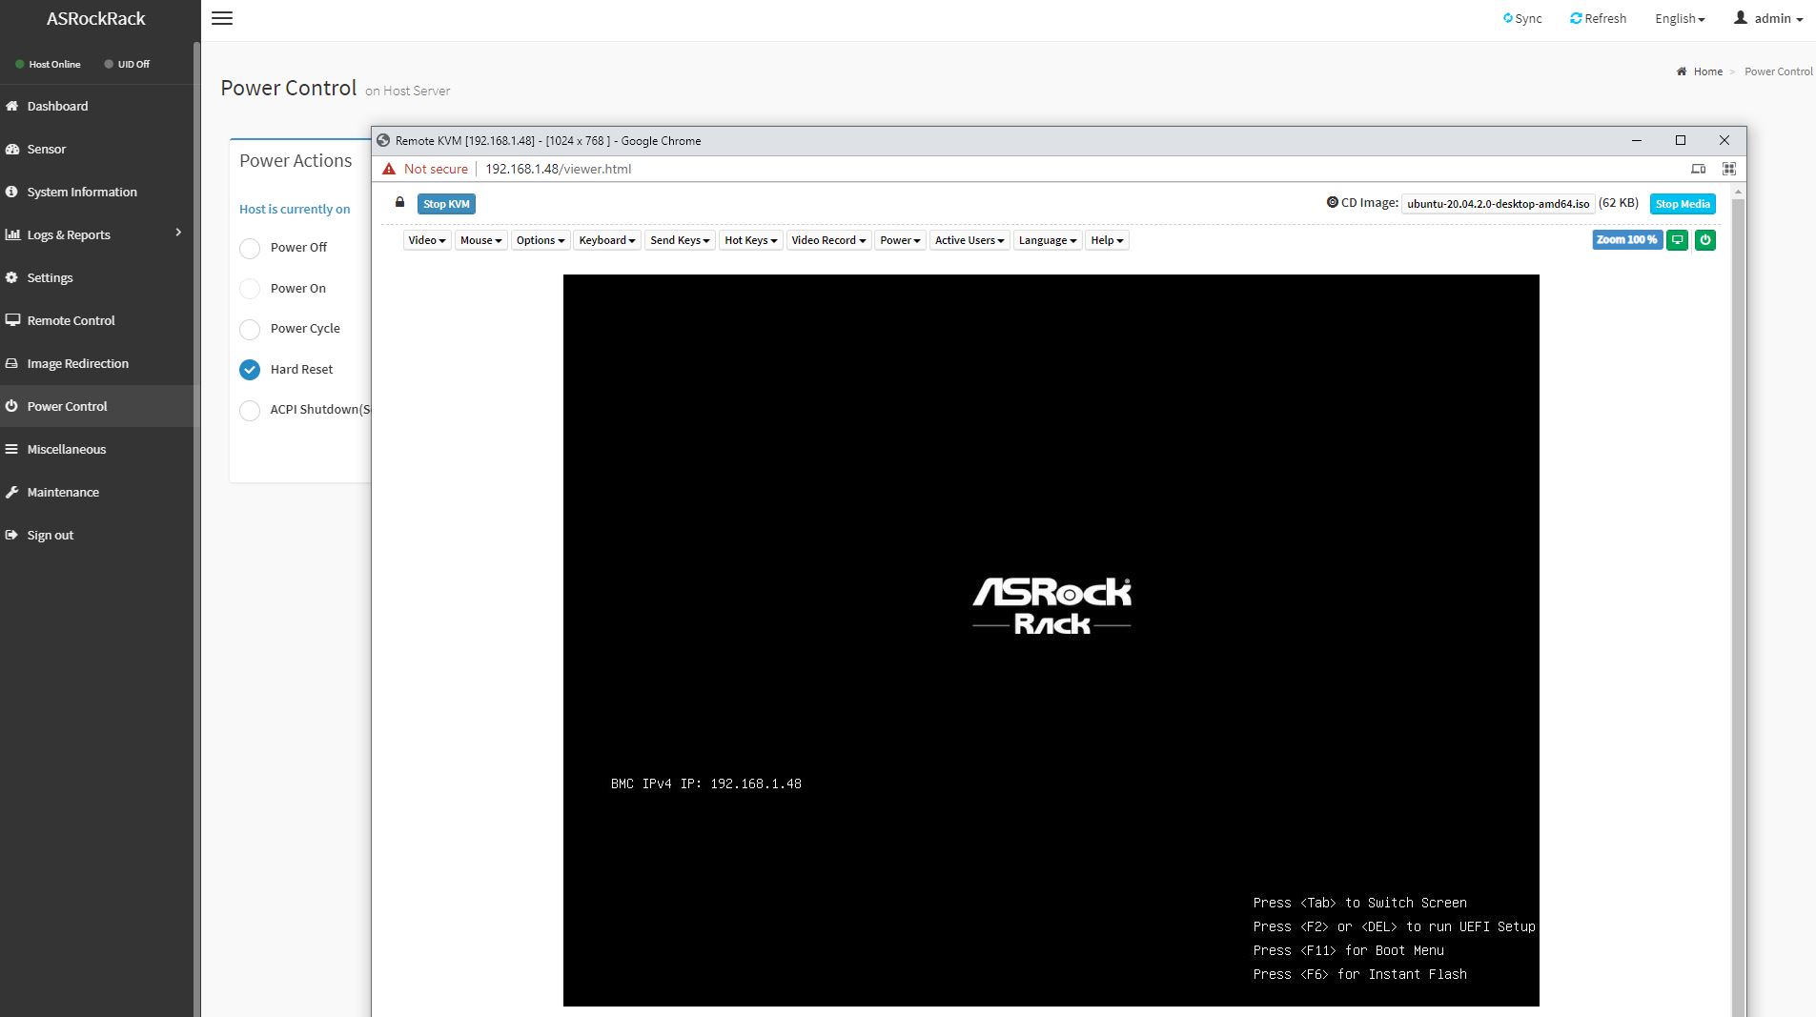Viewport: 1816px width, 1017px height.
Task: Toggle the hamburger sidebar menu icon
Action: [x=222, y=18]
